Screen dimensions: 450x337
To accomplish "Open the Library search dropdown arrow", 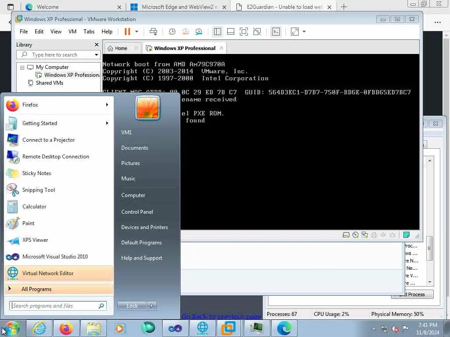I will [96, 55].
